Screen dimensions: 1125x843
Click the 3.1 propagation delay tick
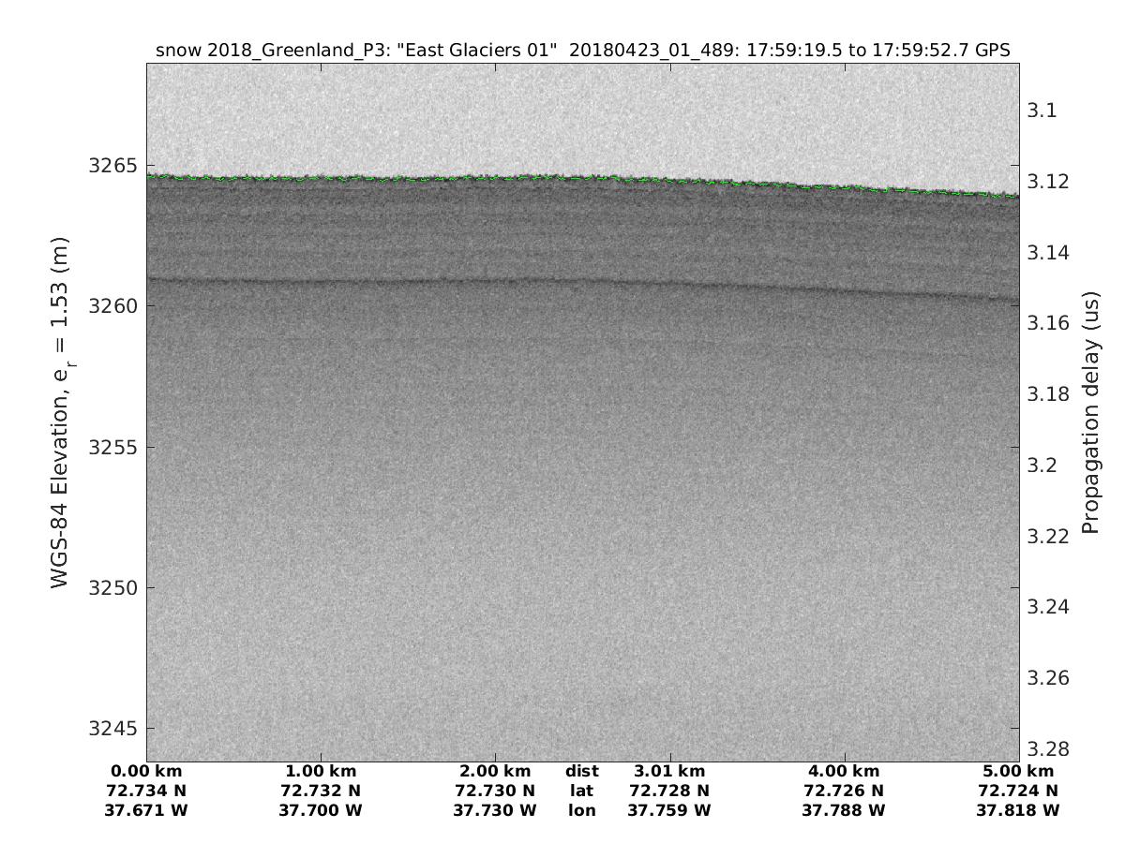click(x=1043, y=111)
